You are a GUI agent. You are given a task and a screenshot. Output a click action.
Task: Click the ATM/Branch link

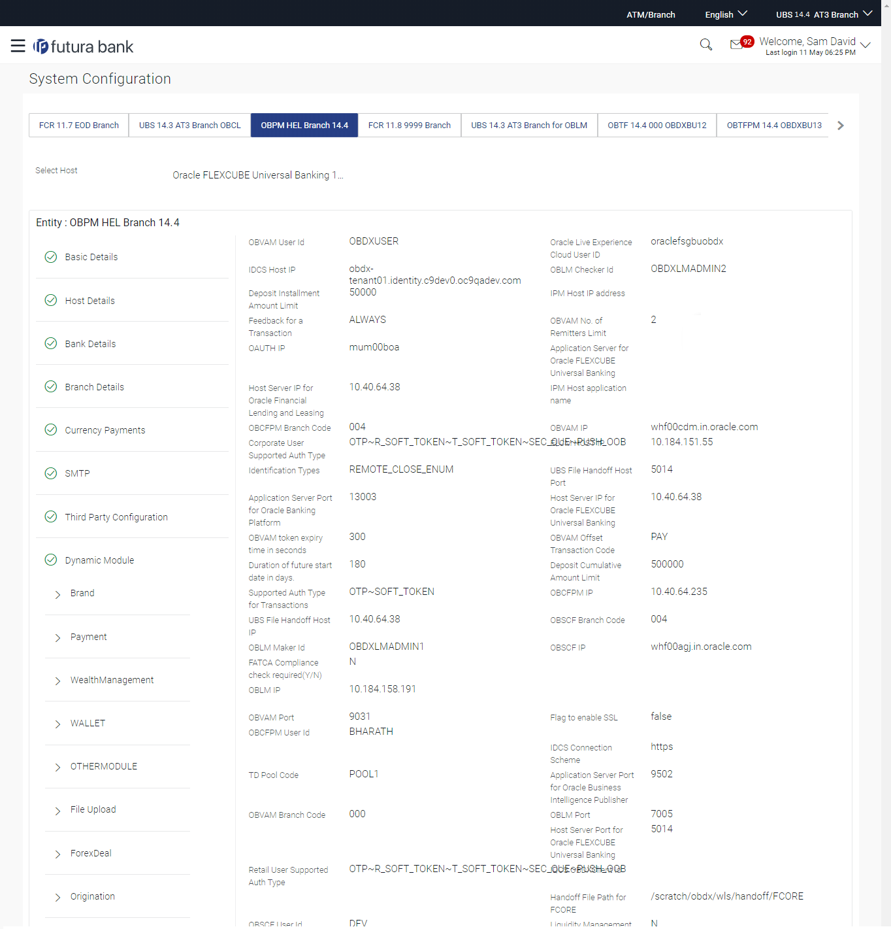pyautogui.click(x=651, y=14)
